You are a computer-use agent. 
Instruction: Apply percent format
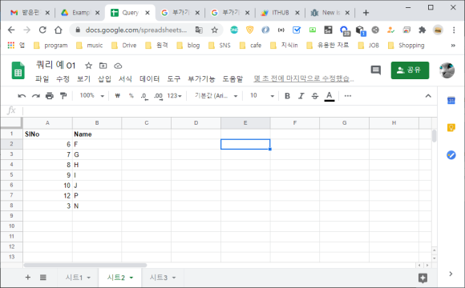(x=131, y=96)
